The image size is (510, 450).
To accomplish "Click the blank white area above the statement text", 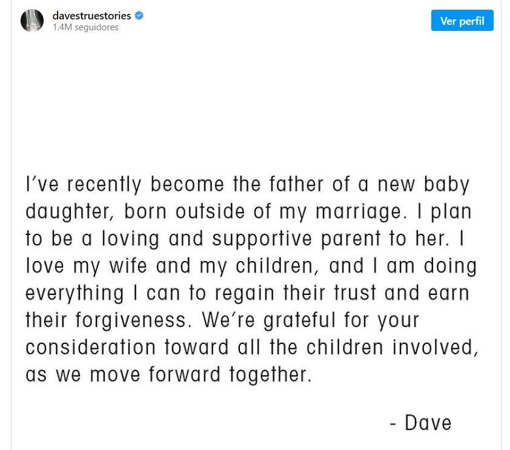I will point(254,103).
